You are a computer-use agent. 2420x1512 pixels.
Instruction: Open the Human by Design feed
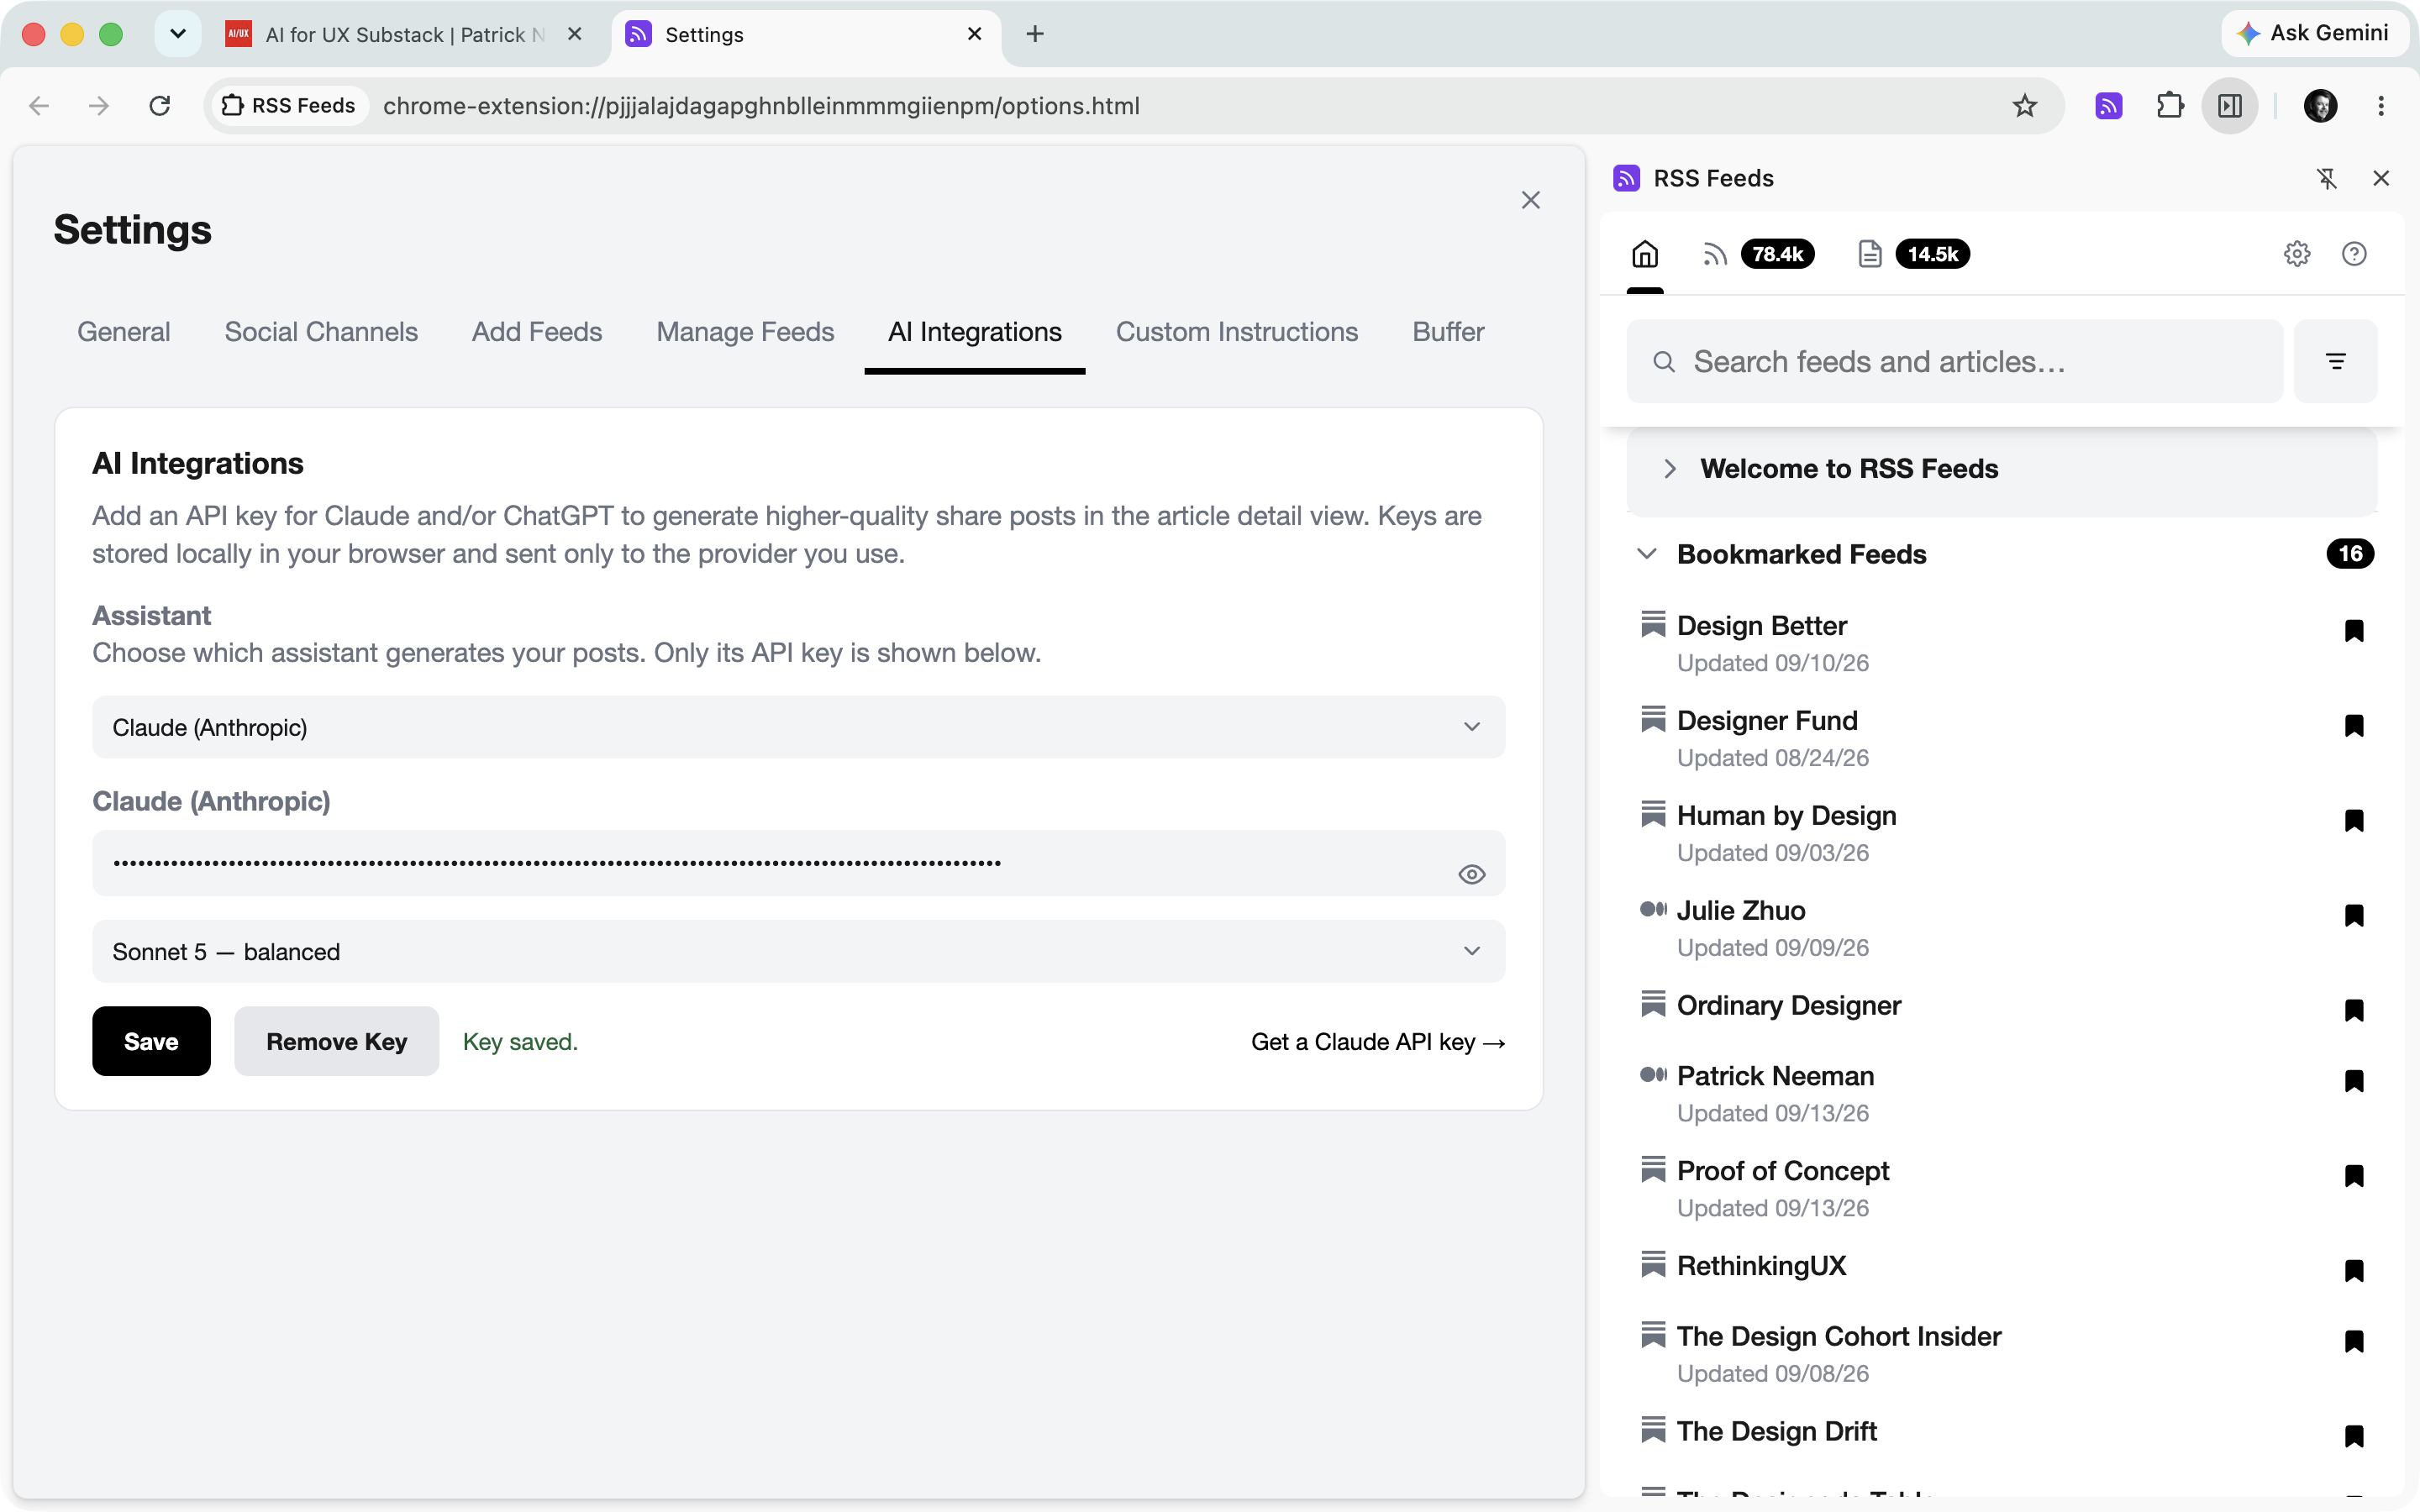pyautogui.click(x=1786, y=815)
